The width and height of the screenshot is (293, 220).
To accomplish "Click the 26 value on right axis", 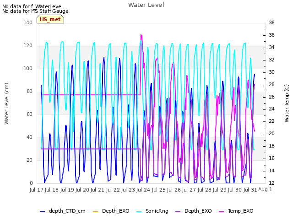I will [271, 97].
